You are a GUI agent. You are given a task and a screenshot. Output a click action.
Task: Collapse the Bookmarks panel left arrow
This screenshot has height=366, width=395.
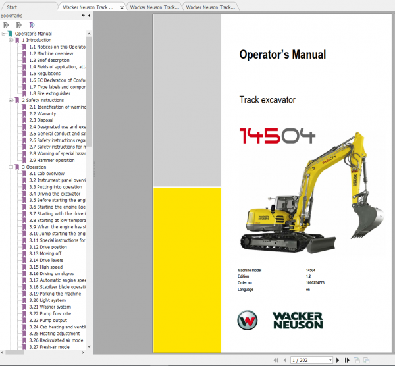pyautogui.click(x=89, y=16)
